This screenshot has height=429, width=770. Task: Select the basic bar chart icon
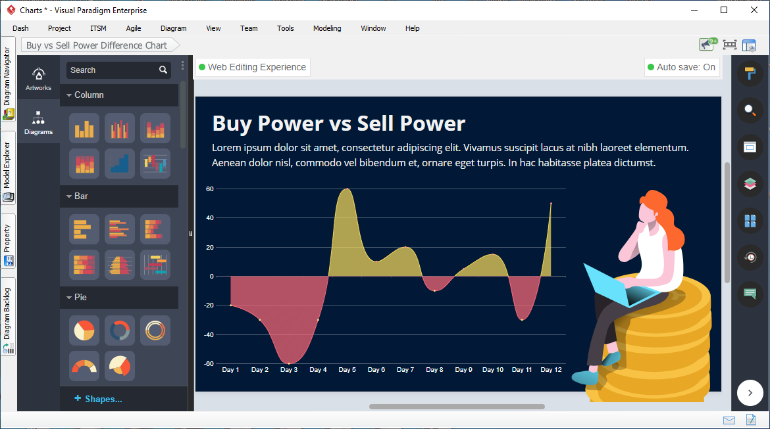click(x=84, y=229)
